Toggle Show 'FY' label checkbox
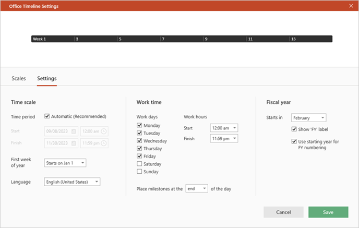This screenshot has width=359, height=228. click(294, 129)
